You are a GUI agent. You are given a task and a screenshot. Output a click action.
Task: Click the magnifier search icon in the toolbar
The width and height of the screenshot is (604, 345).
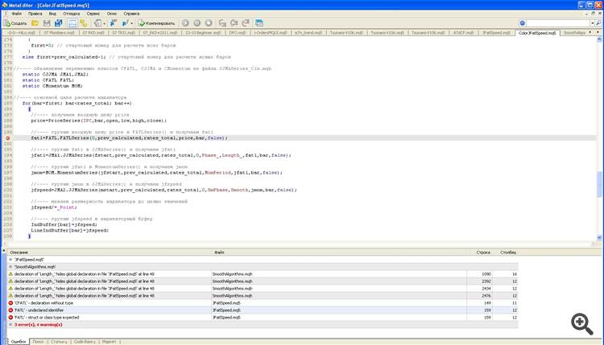(598, 23)
